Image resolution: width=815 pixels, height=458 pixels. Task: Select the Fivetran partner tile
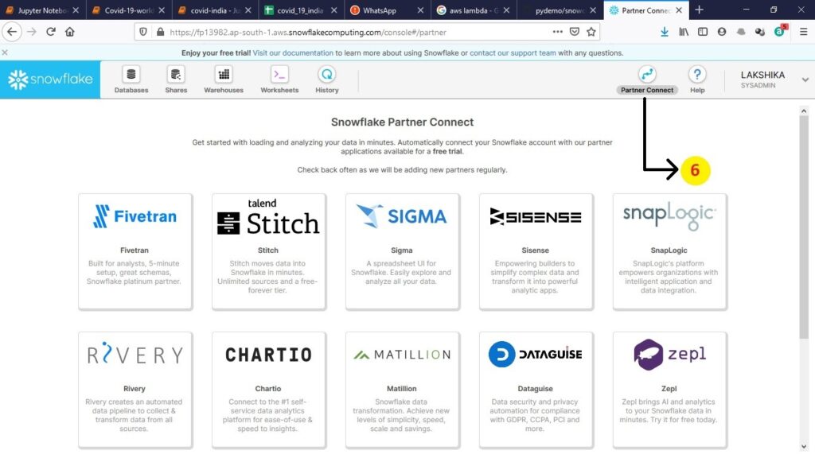(x=135, y=250)
